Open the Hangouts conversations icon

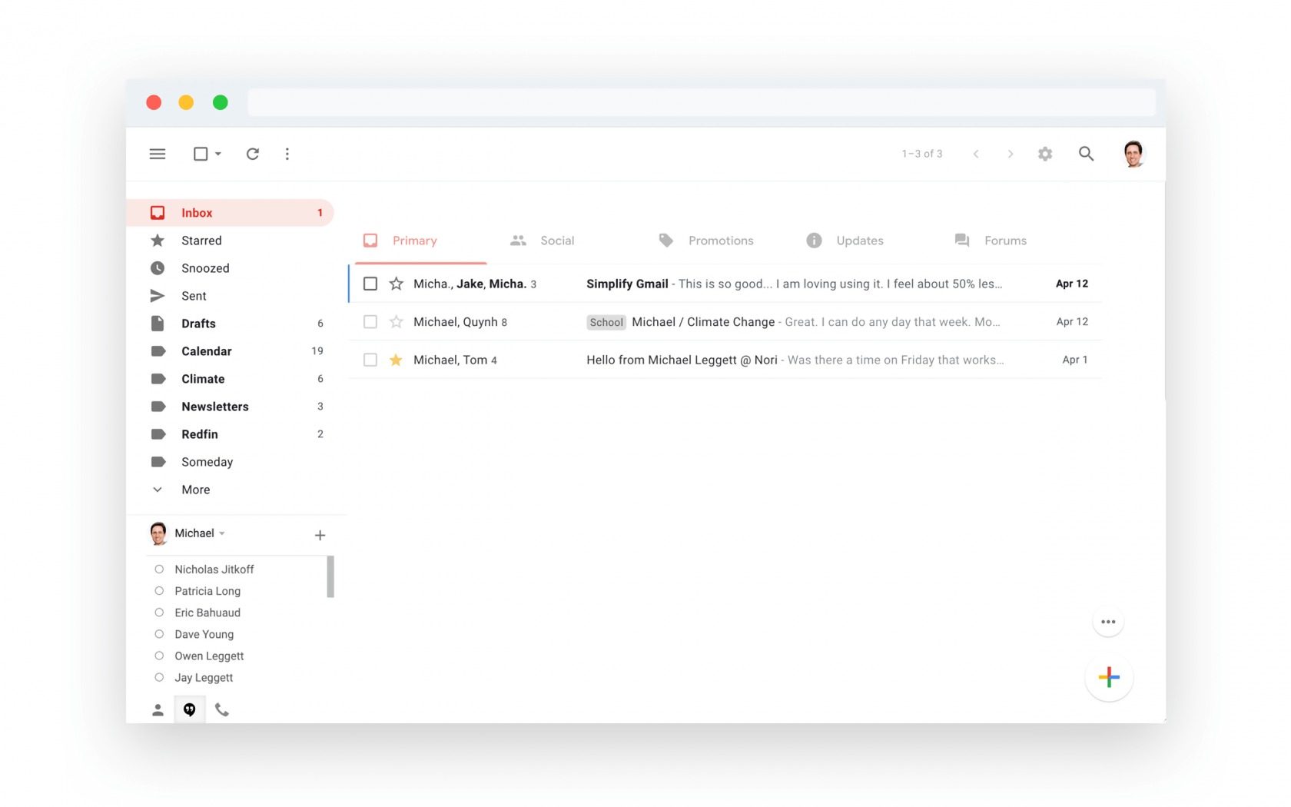(190, 709)
